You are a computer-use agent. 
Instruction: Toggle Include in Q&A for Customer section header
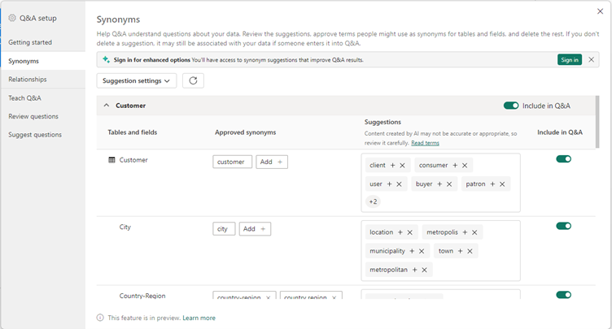click(x=511, y=106)
